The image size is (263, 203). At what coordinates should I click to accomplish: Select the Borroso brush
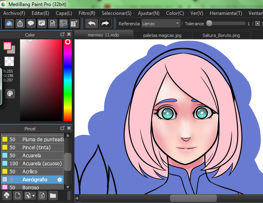point(32,187)
